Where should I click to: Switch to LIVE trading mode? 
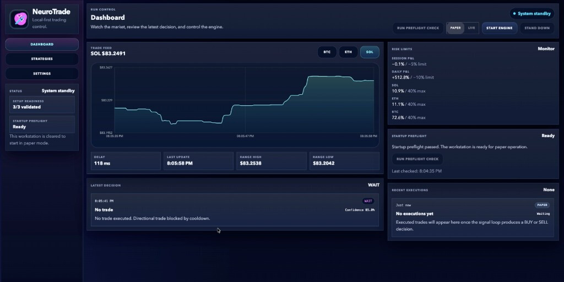pyautogui.click(x=471, y=28)
